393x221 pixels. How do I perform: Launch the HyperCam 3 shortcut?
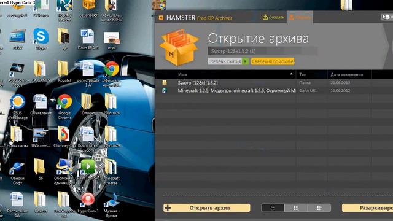pyautogui.click(x=88, y=203)
